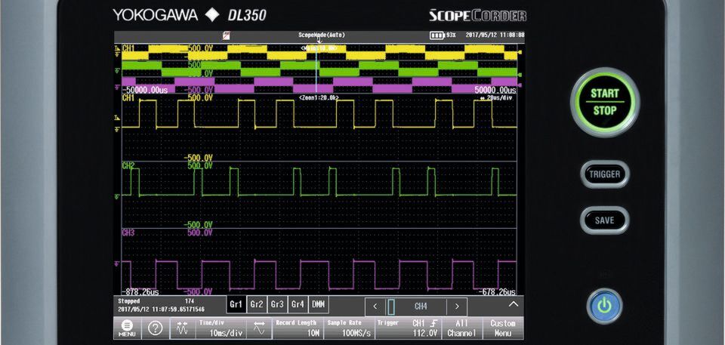Tap the Zoom1:20.0k label
The height and width of the screenshot is (345, 725).
(319, 97)
